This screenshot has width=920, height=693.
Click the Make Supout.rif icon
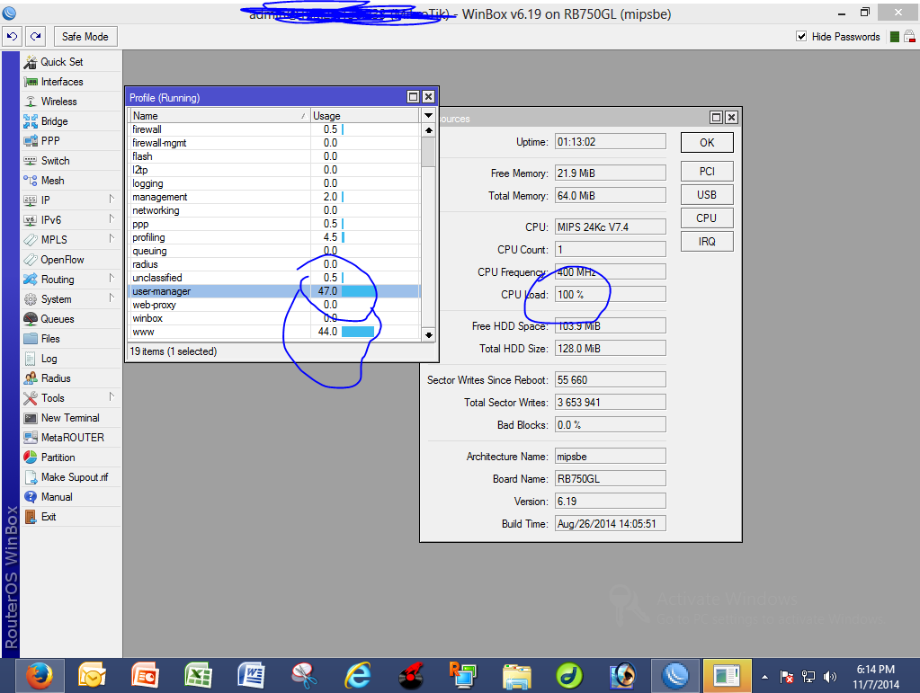click(31, 477)
